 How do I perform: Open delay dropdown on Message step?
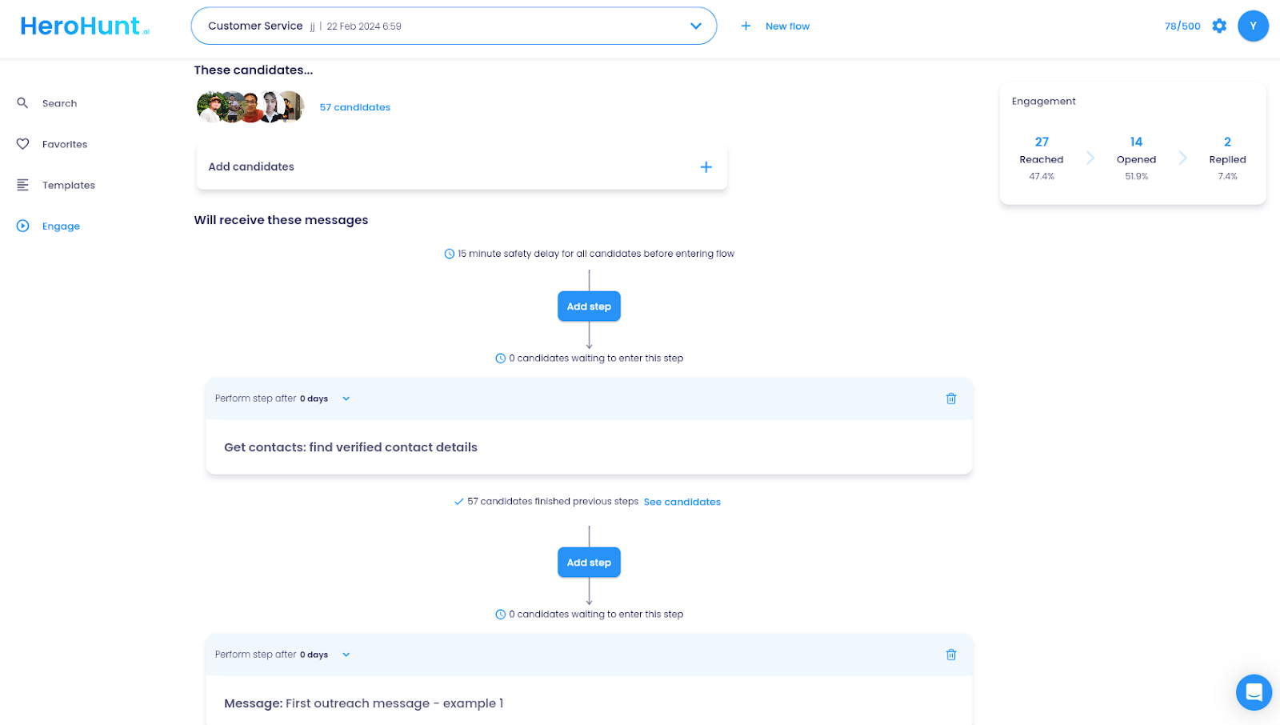click(346, 655)
